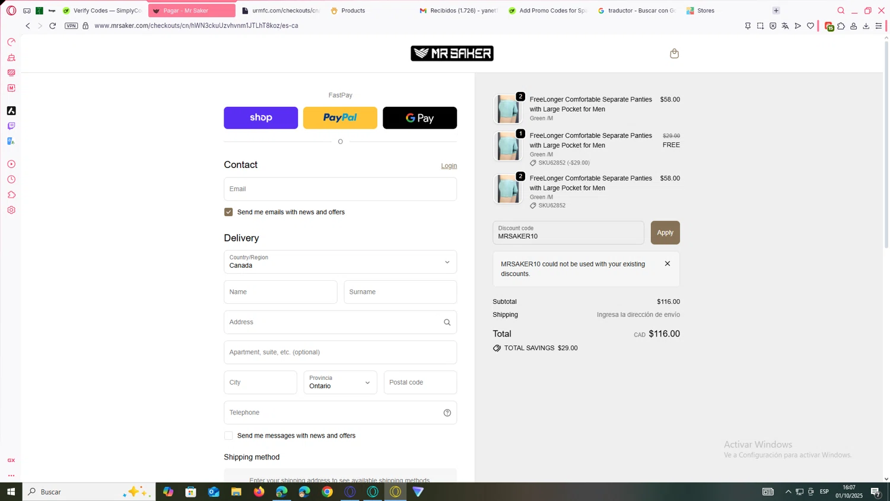Go back to the previous page
This screenshot has width=890, height=501.
[27, 26]
